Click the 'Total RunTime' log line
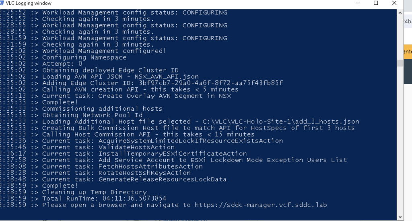 104,198
